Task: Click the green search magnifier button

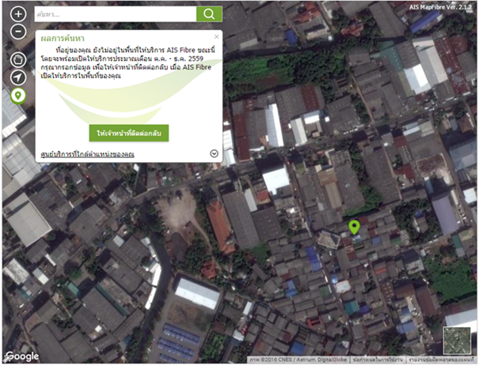Action: 209,14
